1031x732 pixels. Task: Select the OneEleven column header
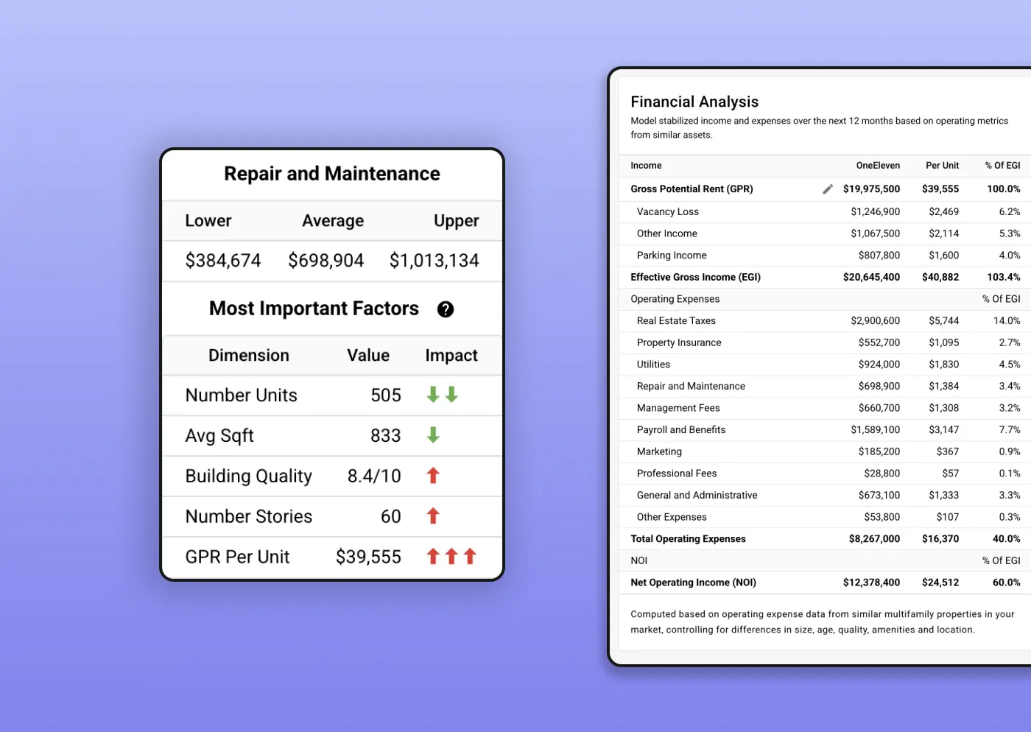click(x=878, y=165)
